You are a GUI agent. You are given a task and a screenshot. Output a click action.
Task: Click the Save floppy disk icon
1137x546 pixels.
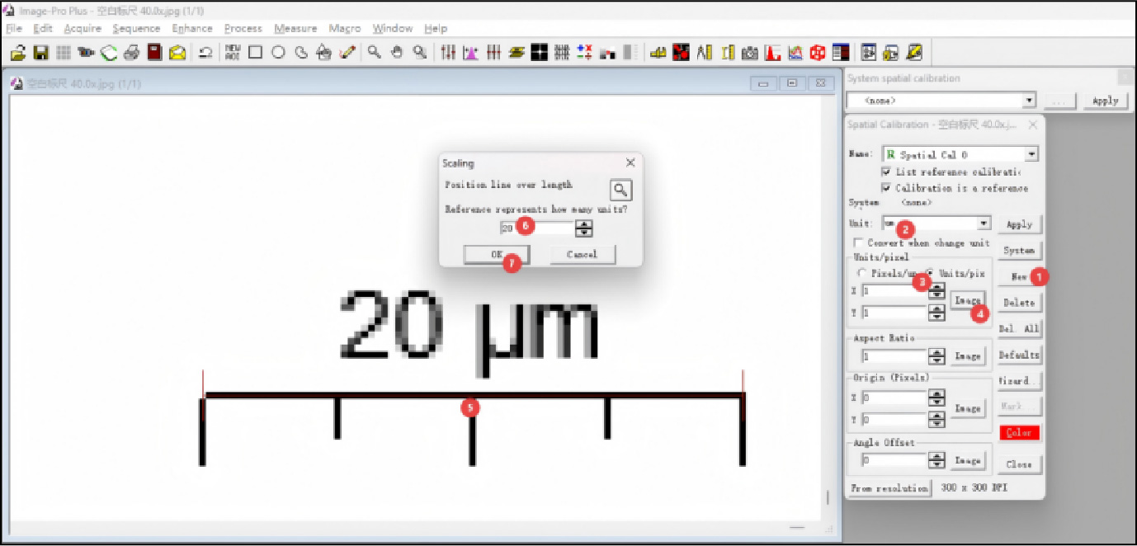click(40, 53)
